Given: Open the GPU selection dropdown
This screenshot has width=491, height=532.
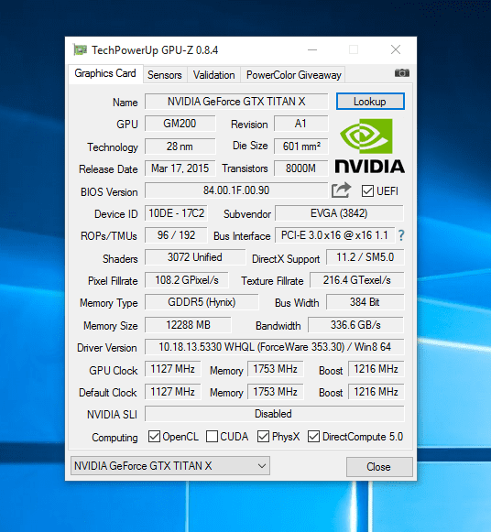Looking at the screenshot, I should coord(170,466).
